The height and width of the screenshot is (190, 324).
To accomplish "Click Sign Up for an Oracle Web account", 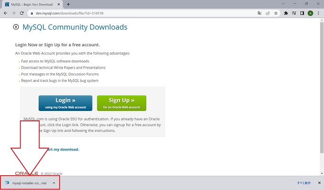I will (121, 103).
